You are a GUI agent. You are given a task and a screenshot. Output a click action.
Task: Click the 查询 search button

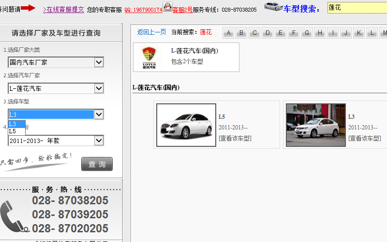point(97,164)
